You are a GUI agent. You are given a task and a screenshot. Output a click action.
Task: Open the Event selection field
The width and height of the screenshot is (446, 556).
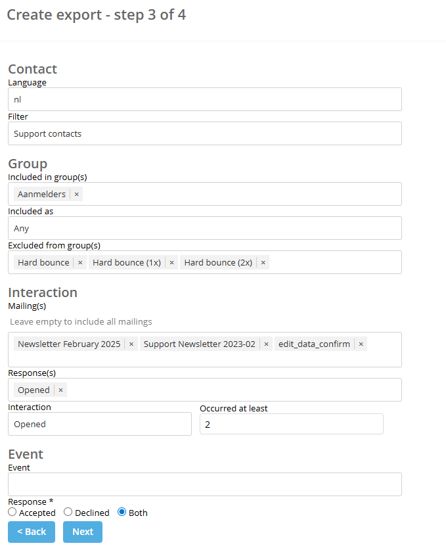tap(204, 484)
